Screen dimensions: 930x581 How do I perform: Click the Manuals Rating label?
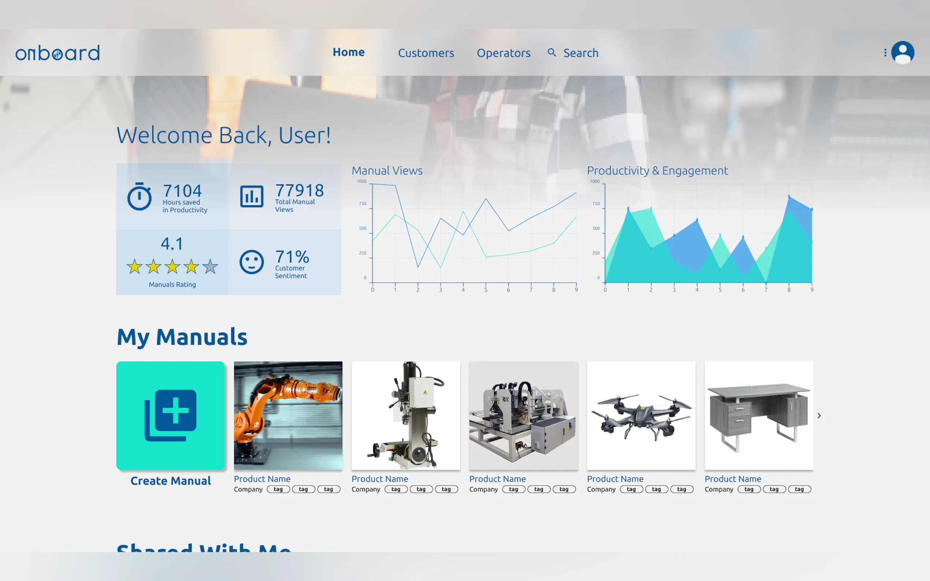[172, 284]
